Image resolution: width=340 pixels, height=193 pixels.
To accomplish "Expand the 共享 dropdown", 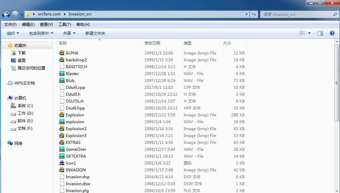I will pos(69,33).
